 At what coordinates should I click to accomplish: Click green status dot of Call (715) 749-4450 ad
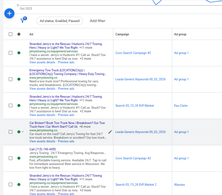coord(19,158)
